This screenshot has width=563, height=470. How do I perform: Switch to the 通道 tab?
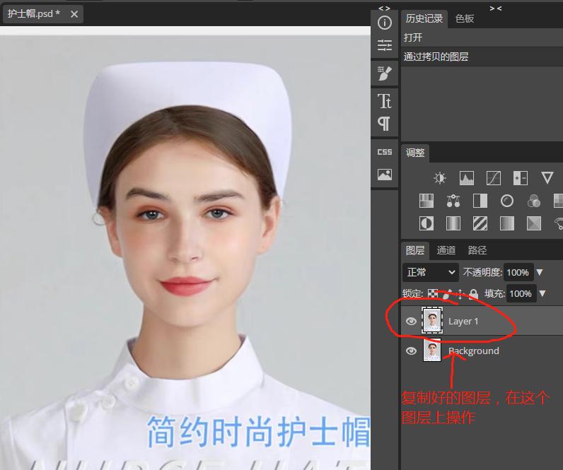coord(446,250)
